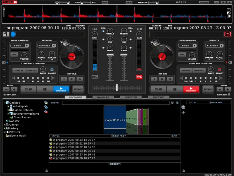Toggle right deck Smart loop lock icon
Viewport: 234px width, 176px height.
pyautogui.click(x=219, y=69)
